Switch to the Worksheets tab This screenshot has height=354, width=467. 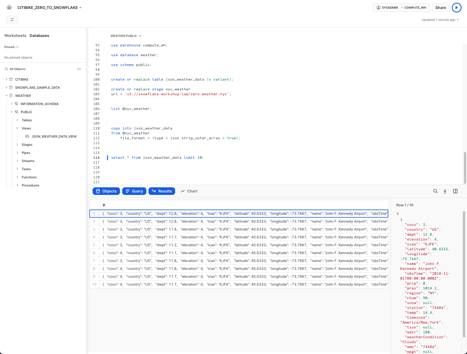15,36
